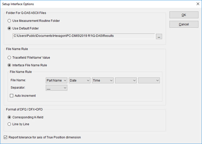Expand the Date file name dropdown
The width and height of the screenshot is (202, 144).
pyautogui.click(x=80, y=80)
